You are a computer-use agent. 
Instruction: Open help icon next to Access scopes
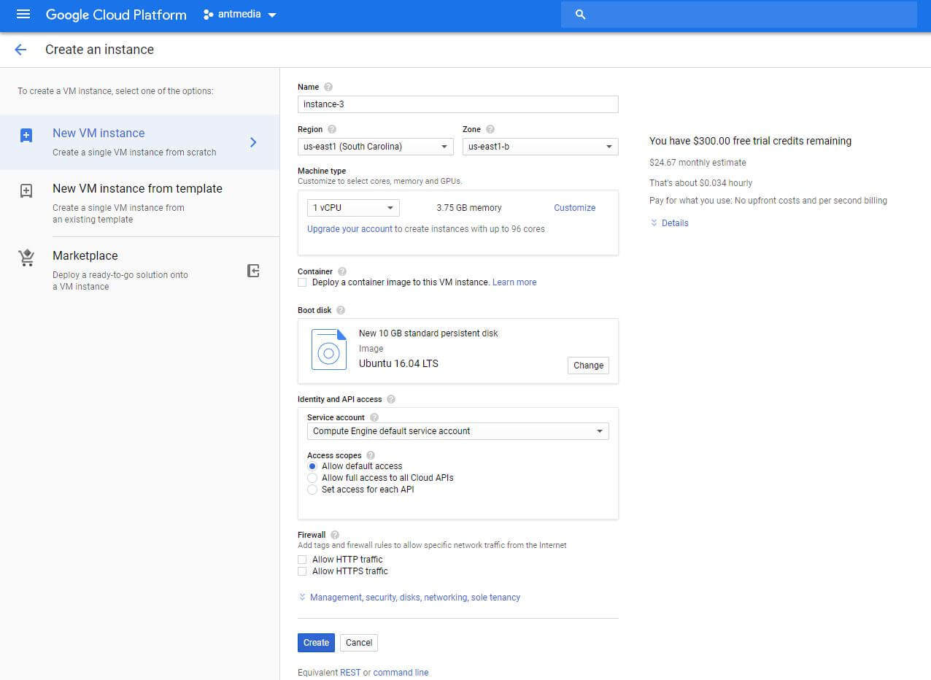[x=371, y=455]
